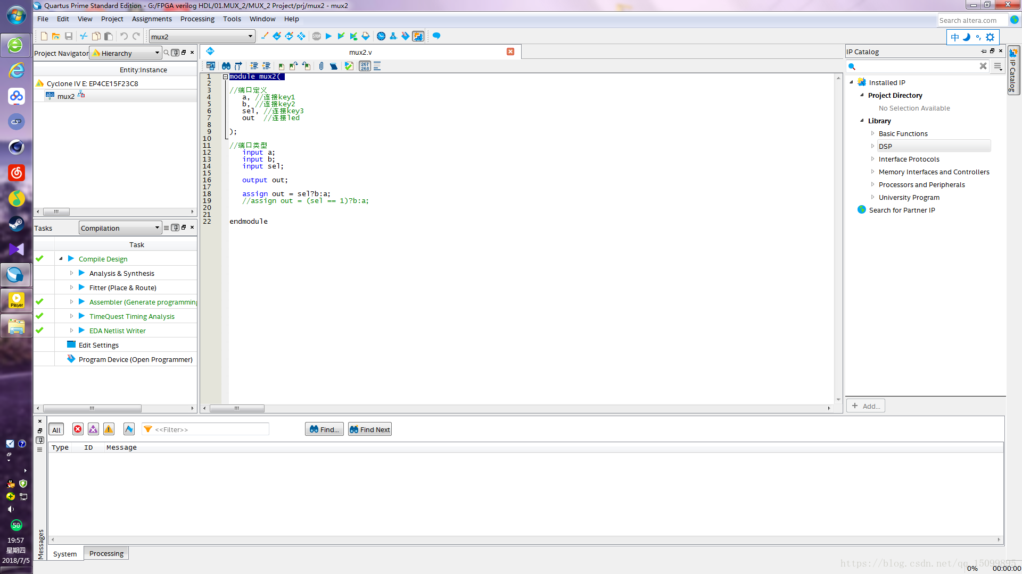Collapse module code fold at line 1
This screenshot has width=1022, height=574.
(225, 77)
